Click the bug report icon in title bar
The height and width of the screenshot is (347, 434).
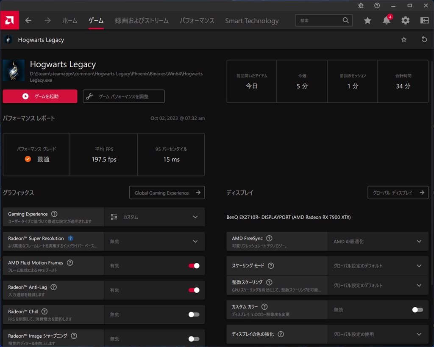point(361,6)
